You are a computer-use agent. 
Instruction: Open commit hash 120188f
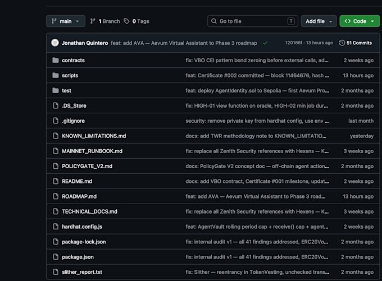click(294, 43)
